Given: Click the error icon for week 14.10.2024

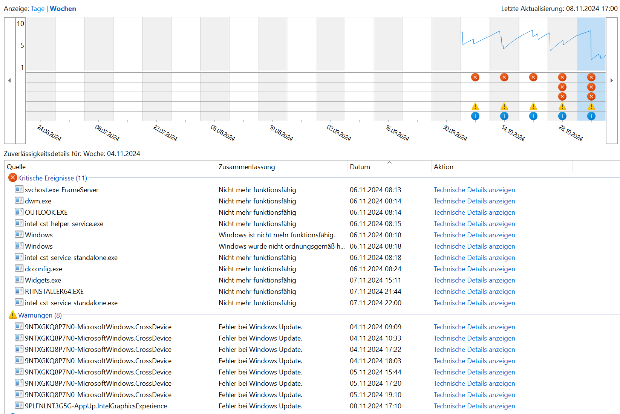Looking at the screenshot, I should click(x=504, y=77).
